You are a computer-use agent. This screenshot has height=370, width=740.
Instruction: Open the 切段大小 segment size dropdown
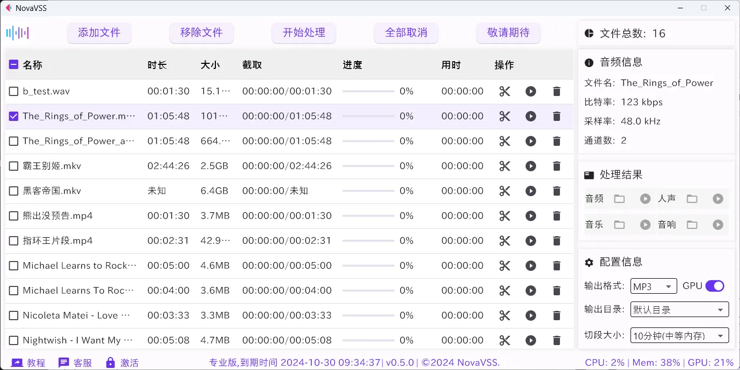[679, 336]
